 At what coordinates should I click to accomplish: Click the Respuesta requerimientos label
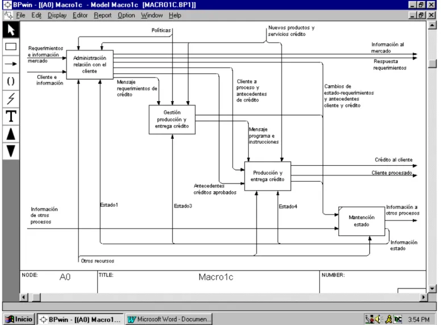pos(390,65)
